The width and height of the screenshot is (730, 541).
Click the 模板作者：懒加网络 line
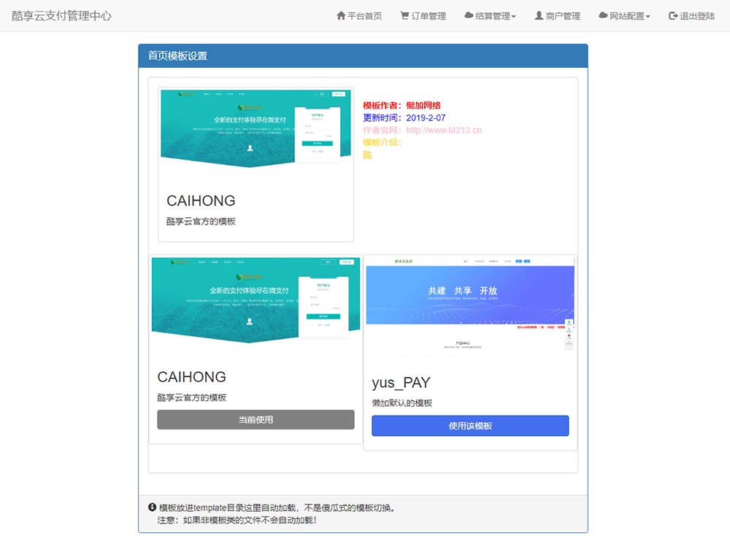pyautogui.click(x=401, y=106)
